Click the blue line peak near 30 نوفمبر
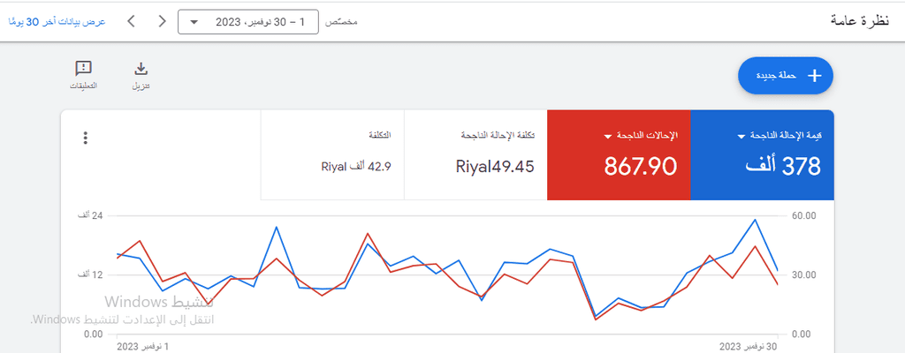Image resolution: width=905 pixels, height=353 pixels. (x=755, y=219)
